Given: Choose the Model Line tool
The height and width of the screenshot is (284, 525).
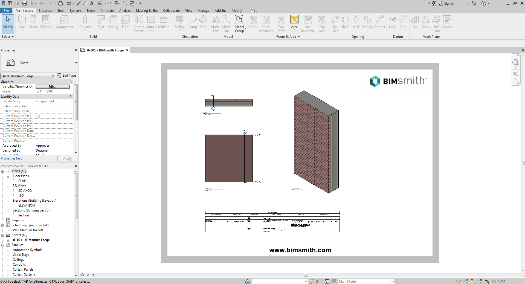Looking at the screenshot, I should tap(227, 24).
